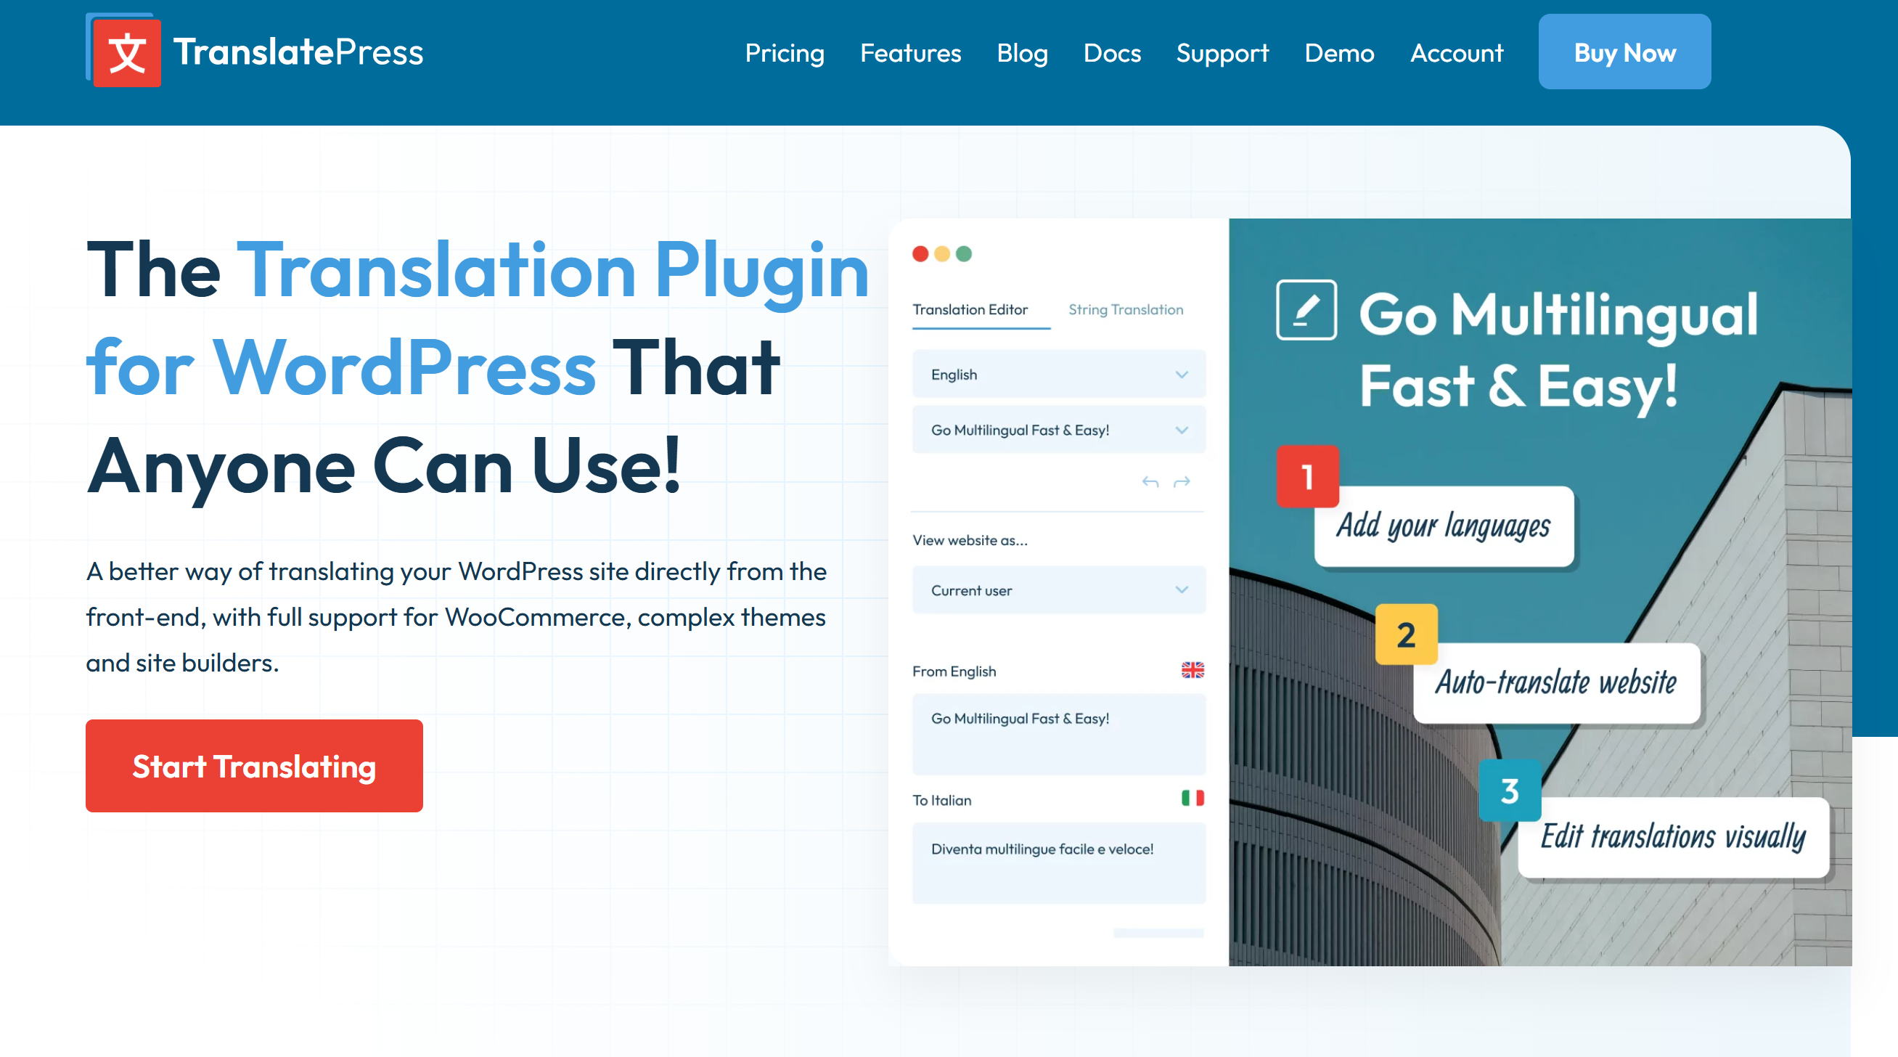Go to the Blog
Viewport: 1898px width, 1057px height.
(1022, 52)
